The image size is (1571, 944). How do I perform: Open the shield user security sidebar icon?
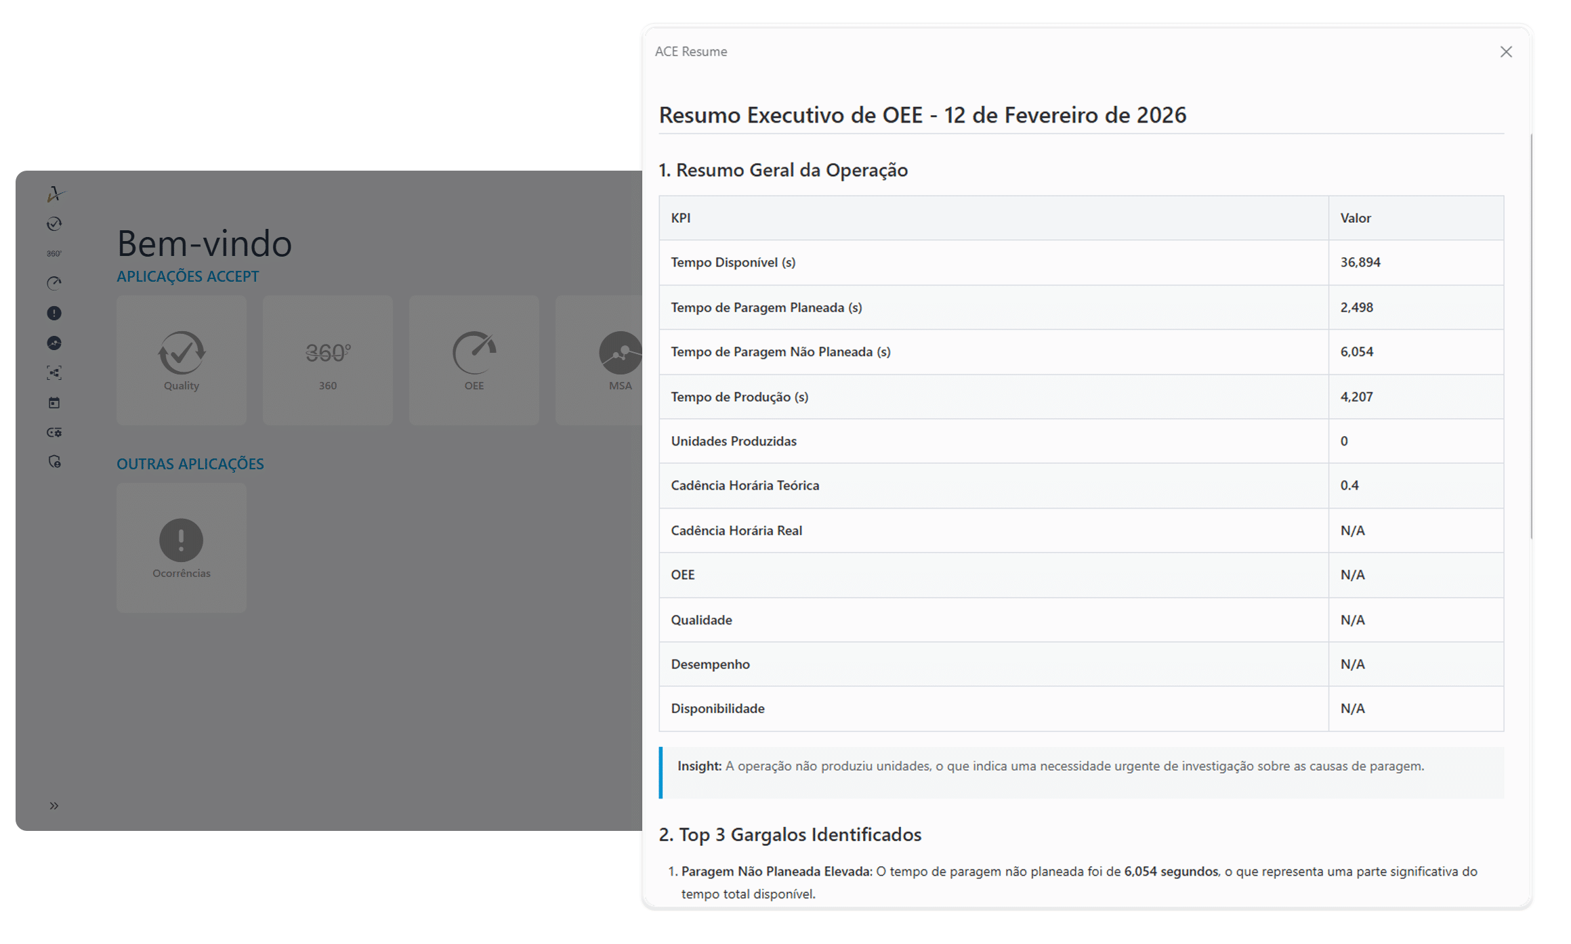(x=54, y=462)
